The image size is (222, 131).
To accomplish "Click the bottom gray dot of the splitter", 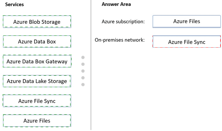I will [x=83, y=84].
